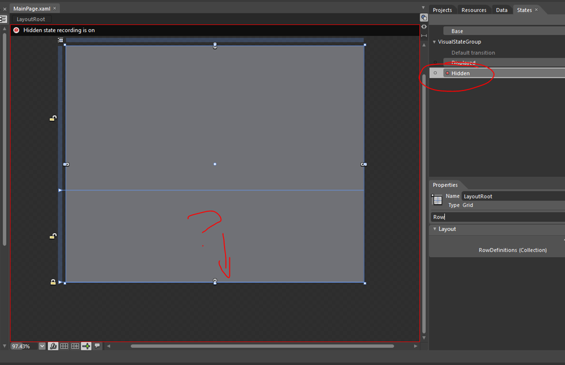The width and height of the screenshot is (565, 365).
Task: Click the right middle grid resize handle
Action: pos(364,165)
